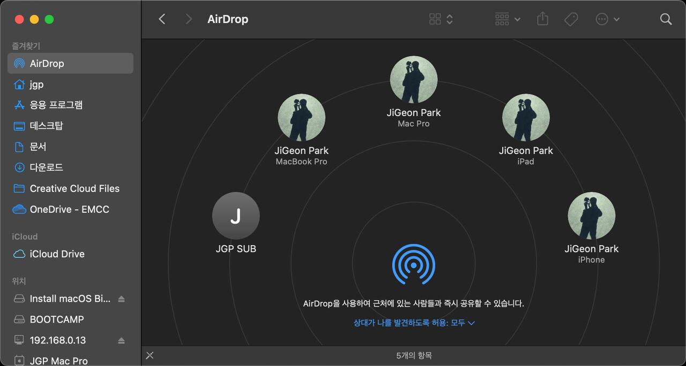
Task: Click the 위치 sidebar section header
Action: (19, 281)
